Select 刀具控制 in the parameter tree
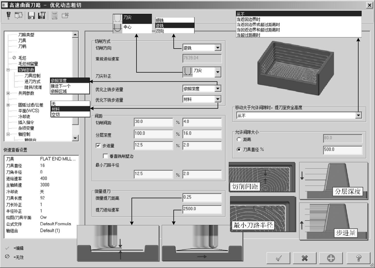This screenshot has width=375, height=268. coord(32,76)
